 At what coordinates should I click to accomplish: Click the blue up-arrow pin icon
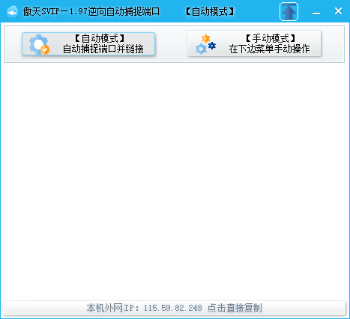(289, 11)
